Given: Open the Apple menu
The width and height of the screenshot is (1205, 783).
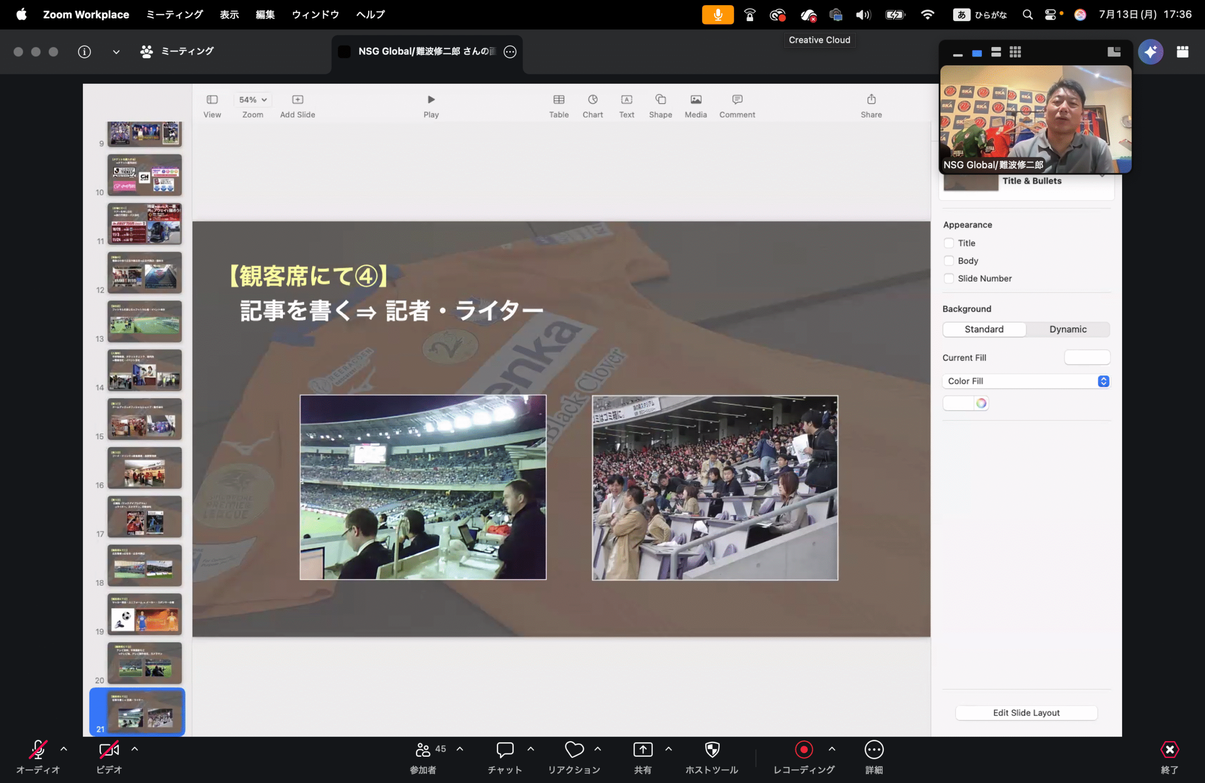Looking at the screenshot, I should click(21, 15).
